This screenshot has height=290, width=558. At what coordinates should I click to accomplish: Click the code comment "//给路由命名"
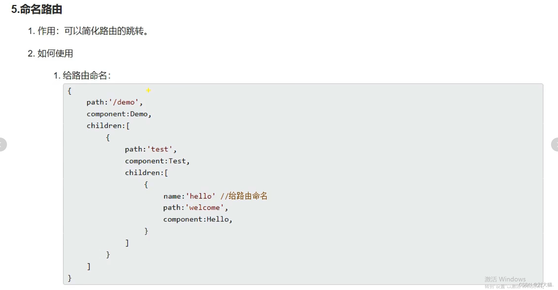click(x=244, y=196)
